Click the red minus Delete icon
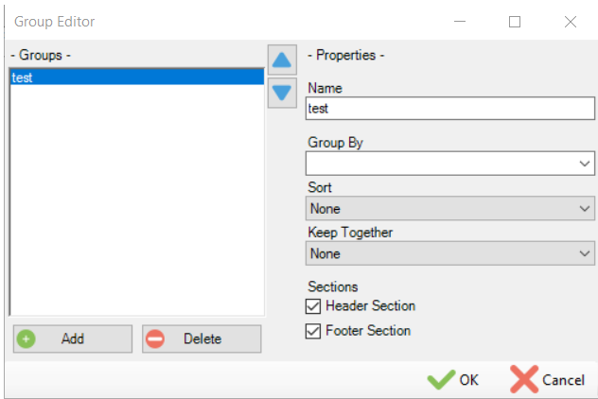The width and height of the screenshot is (598, 399). coord(155,338)
